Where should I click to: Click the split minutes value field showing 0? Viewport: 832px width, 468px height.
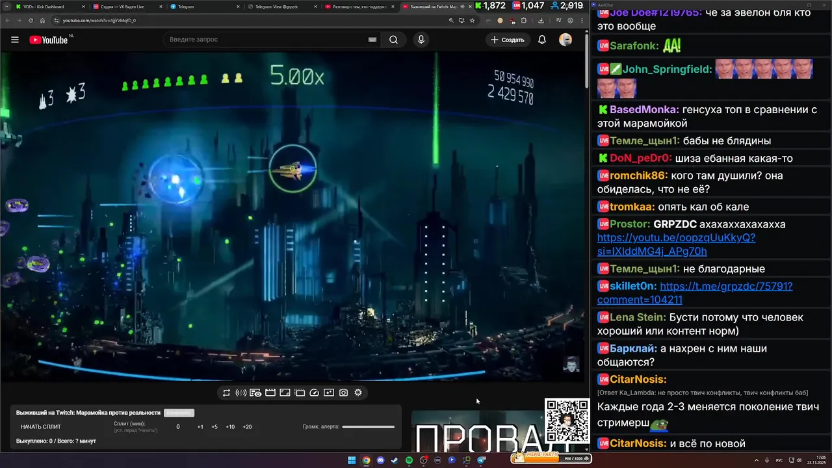(x=178, y=427)
